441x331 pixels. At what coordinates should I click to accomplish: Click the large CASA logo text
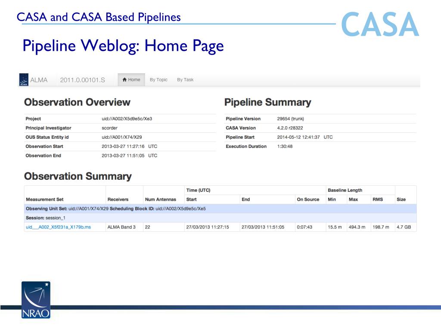pos(380,24)
